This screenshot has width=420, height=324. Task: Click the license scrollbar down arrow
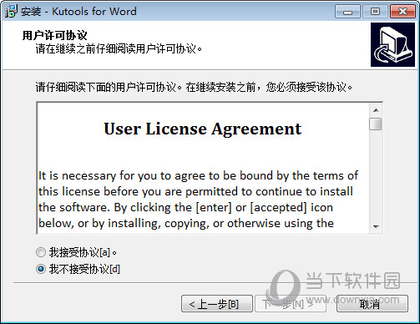point(376,226)
